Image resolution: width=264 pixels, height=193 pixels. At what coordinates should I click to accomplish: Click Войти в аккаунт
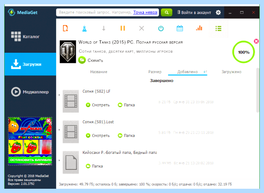pos(194,12)
